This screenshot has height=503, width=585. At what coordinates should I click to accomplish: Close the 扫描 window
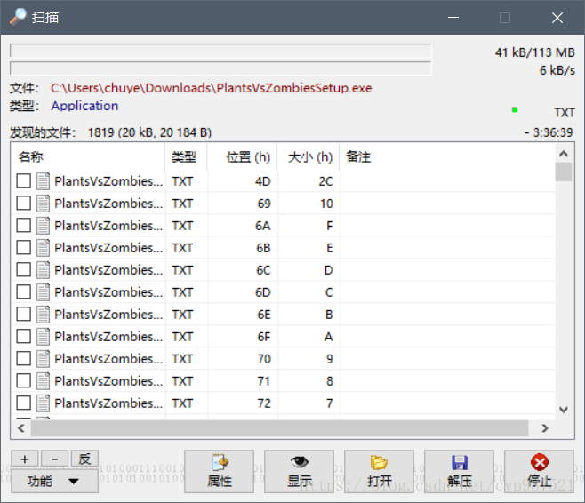[x=557, y=18]
